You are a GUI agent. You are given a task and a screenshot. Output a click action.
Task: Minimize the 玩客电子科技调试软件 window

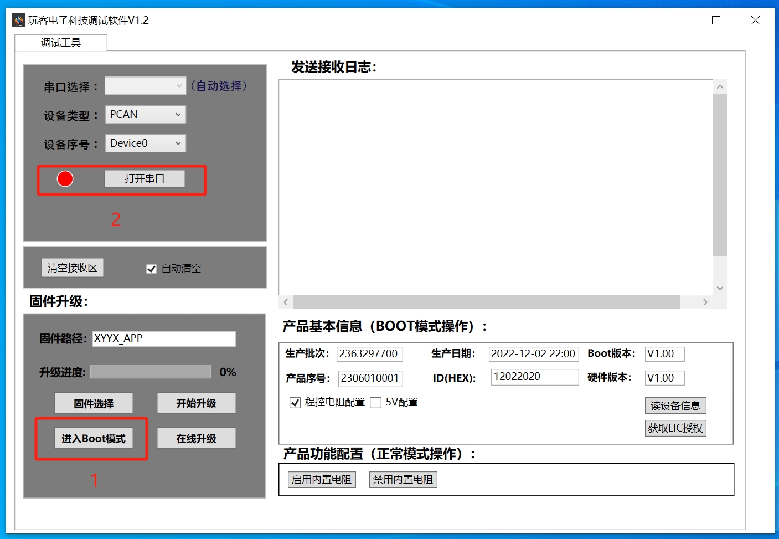[678, 20]
